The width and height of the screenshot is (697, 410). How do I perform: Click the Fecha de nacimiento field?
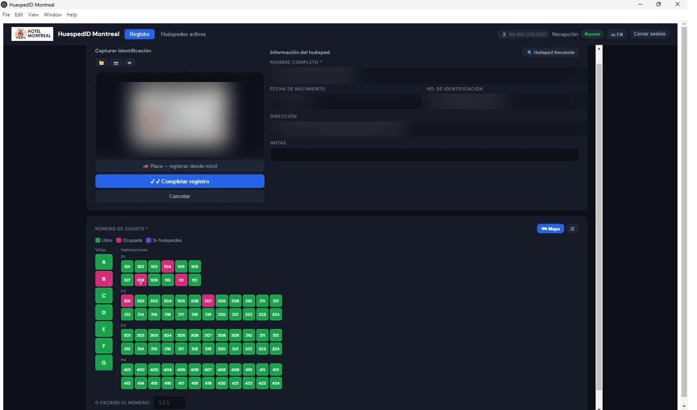[346, 101]
